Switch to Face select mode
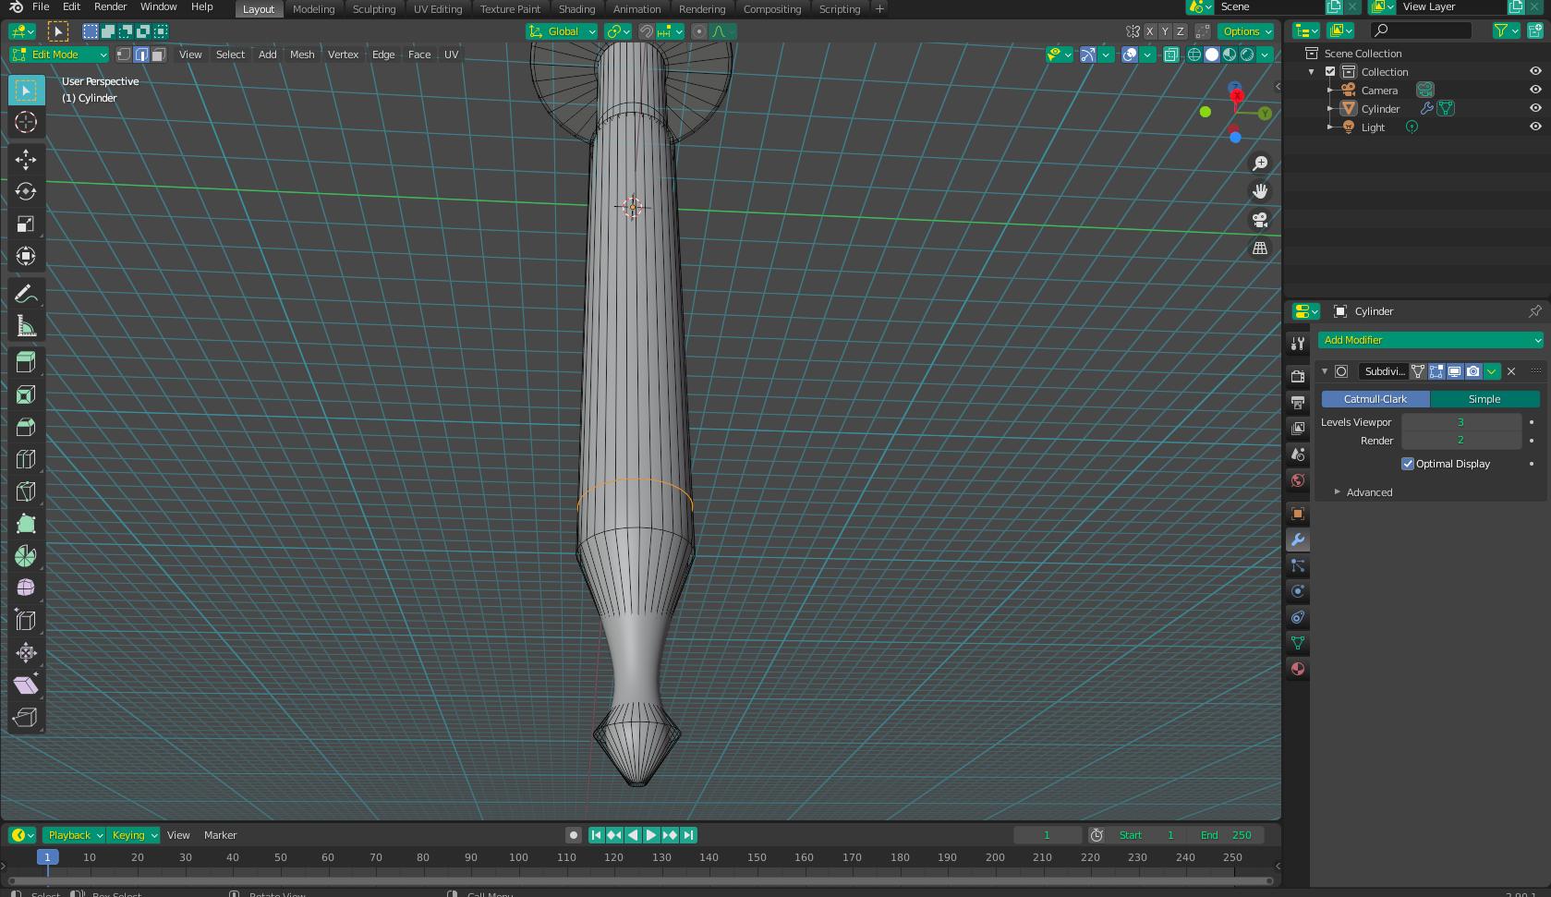The height and width of the screenshot is (897, 1551). [159, 55]
